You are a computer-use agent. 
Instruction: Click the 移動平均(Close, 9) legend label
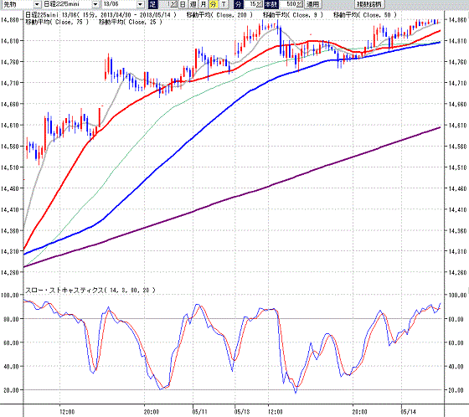[x=293, y=15]
